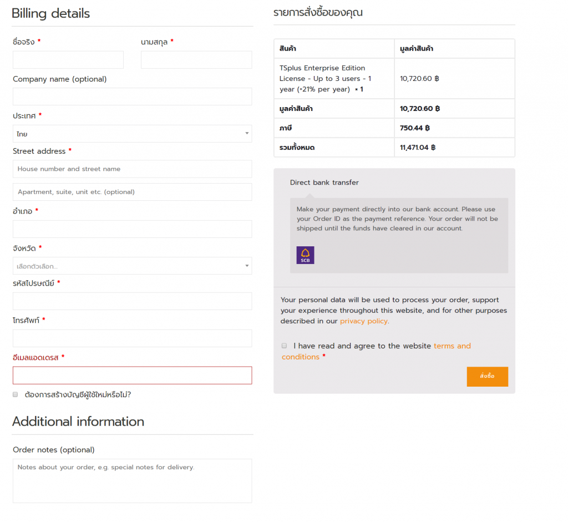Expand the จังหวัด province dropdown
The width and height of the screenshot is (568, 522).
tap(132, 266)
